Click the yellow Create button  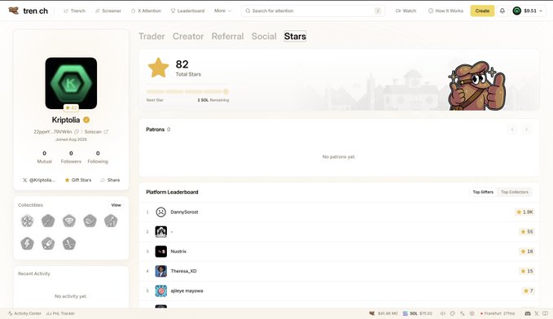pos(482,11)
